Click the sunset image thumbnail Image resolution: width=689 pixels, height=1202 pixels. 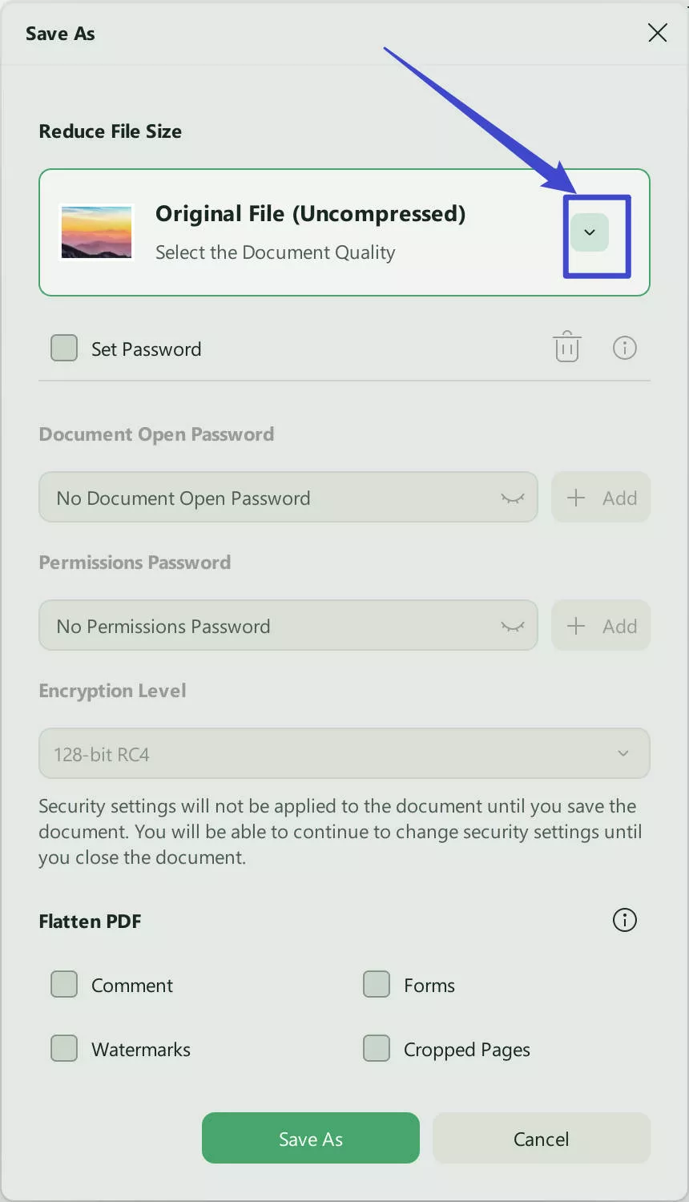[96, 232]
